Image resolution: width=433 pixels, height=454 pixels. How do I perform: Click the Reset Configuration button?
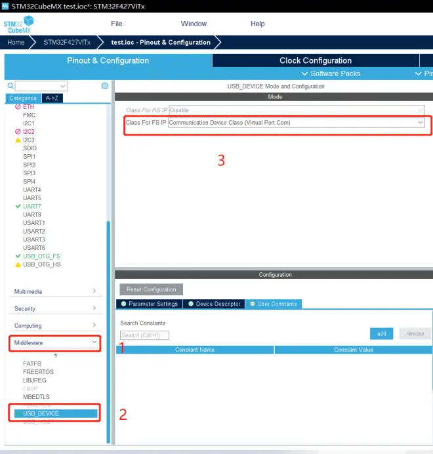tap(152, 289)
